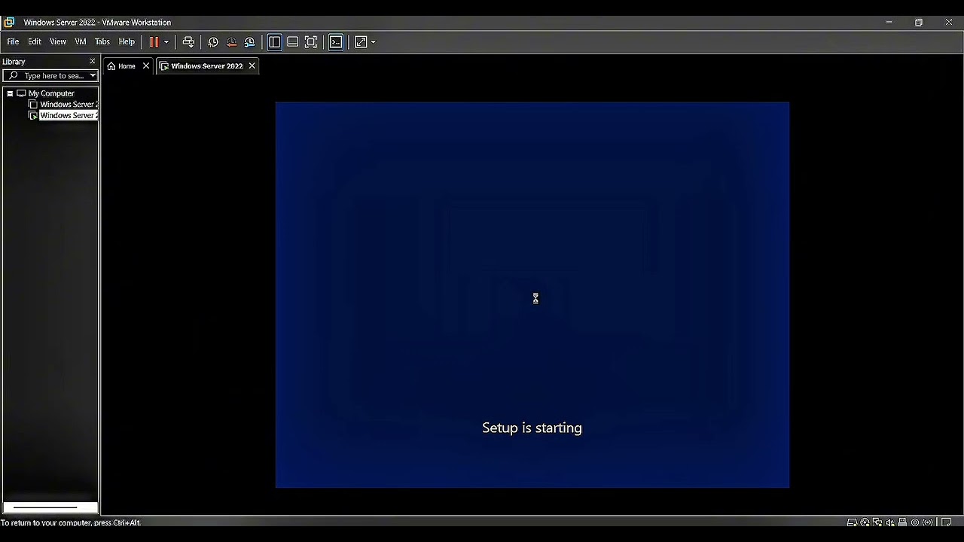
Task: Open the Edit menu
Action: coord(35,42)
